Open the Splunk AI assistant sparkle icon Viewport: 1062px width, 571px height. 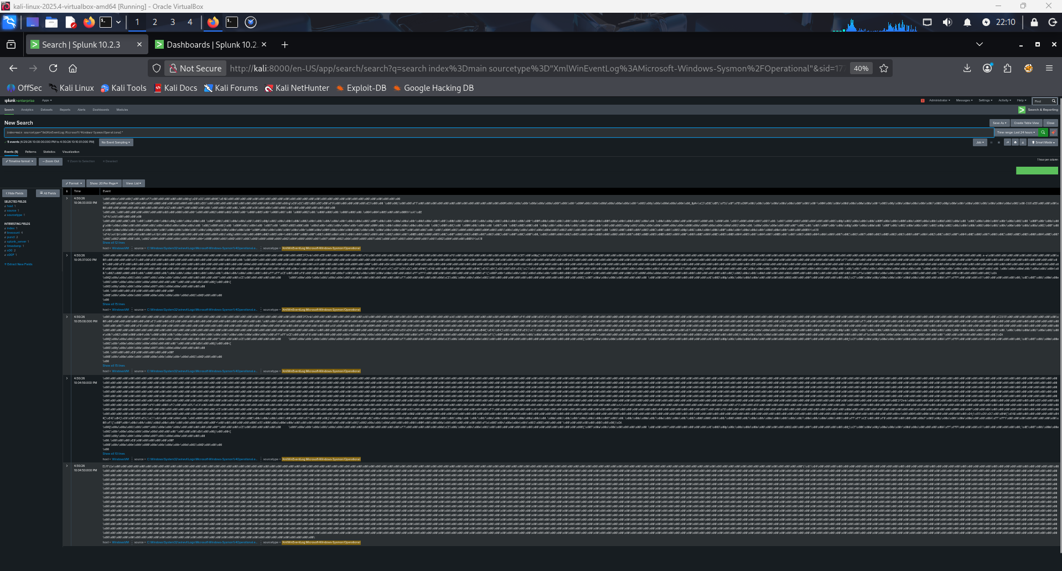(x=1054, y=132)
